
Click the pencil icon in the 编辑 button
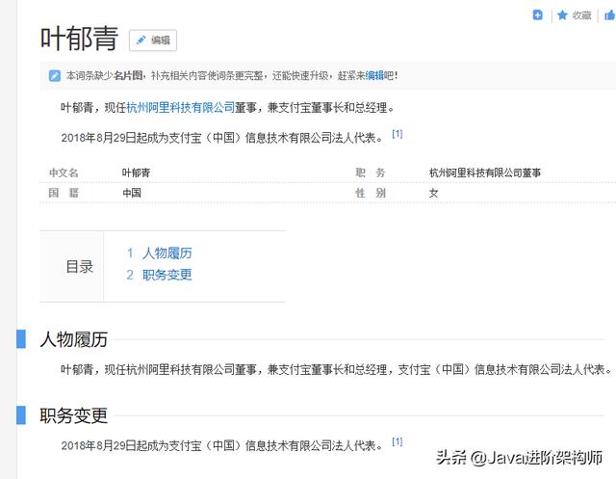click(x=141, y=40)
